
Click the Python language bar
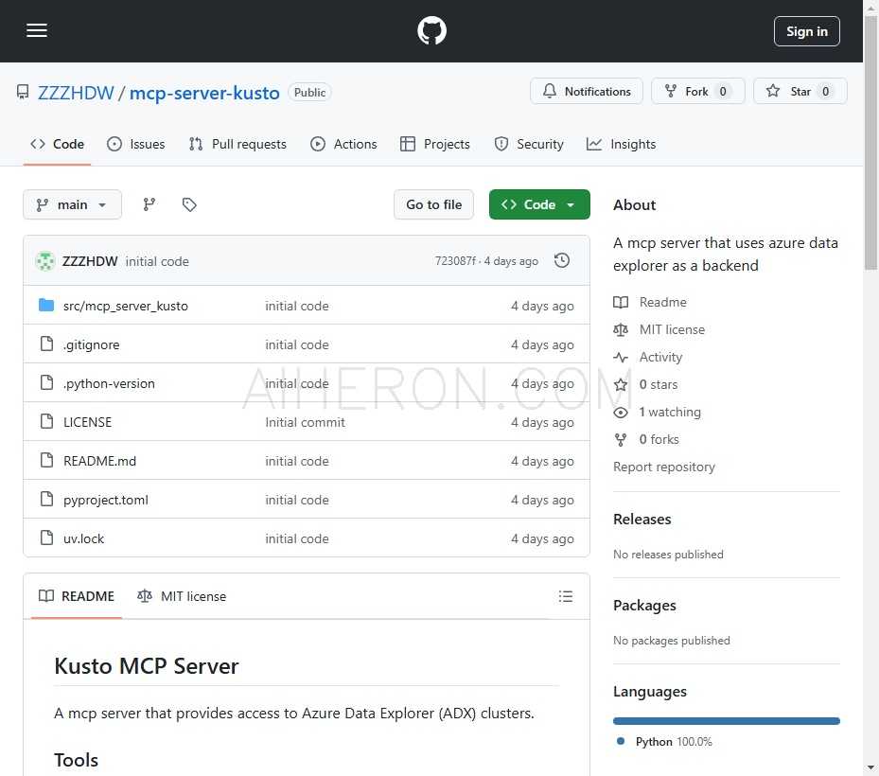(x=727, y=721)
